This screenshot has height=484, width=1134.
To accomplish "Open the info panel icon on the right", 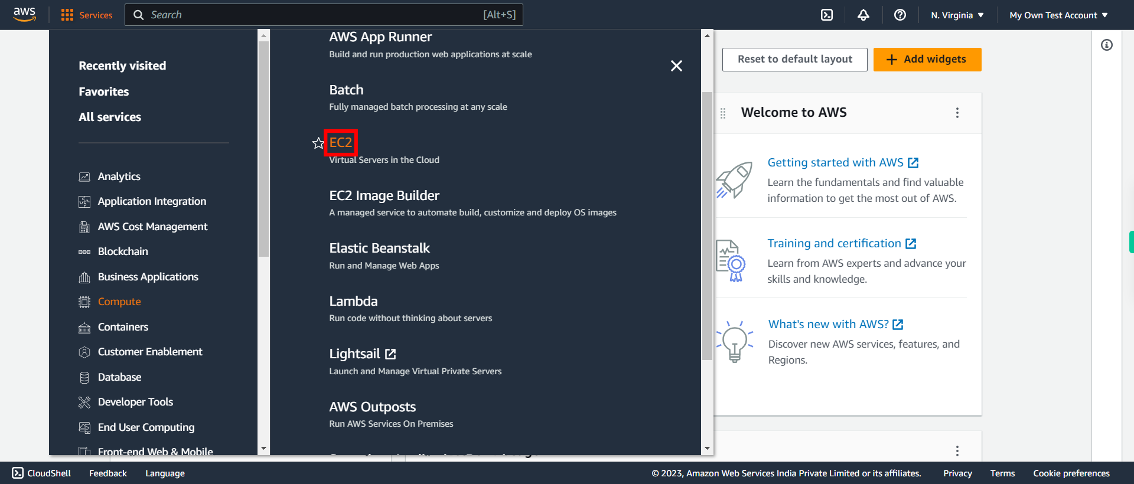I will pyautogui.click(x=1107, y=45).
